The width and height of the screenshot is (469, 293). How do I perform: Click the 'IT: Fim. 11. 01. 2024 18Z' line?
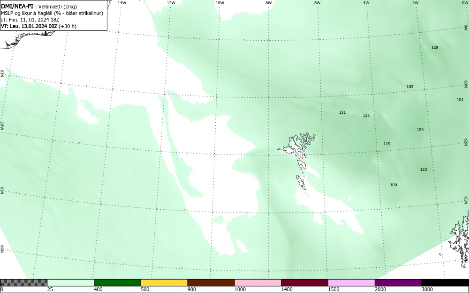click(x=30, y=20)
